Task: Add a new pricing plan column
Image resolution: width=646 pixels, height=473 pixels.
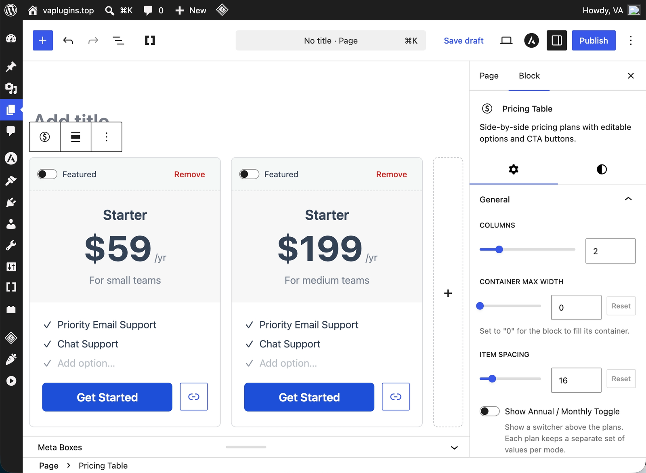Action: (x=448, y=292)
